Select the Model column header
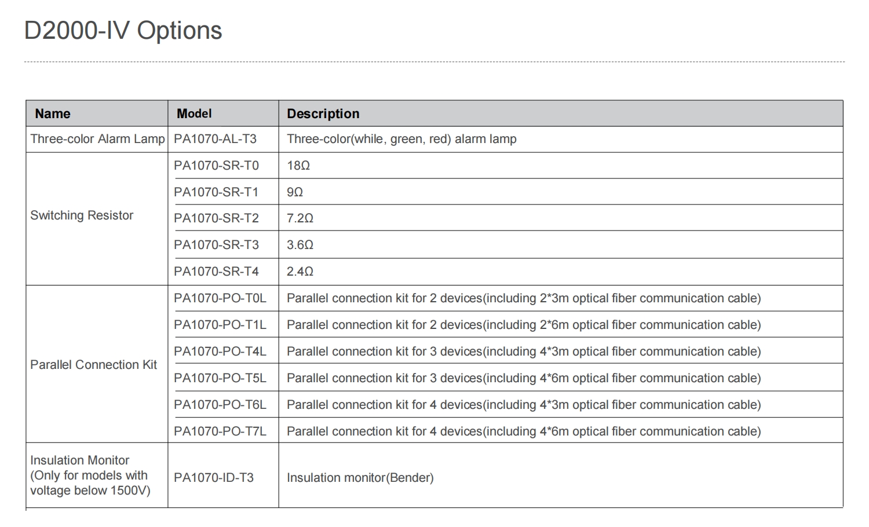 (223, 114)
